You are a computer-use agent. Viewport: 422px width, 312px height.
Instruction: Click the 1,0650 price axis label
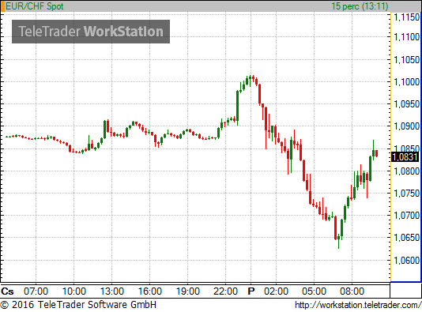pos(406,238)
